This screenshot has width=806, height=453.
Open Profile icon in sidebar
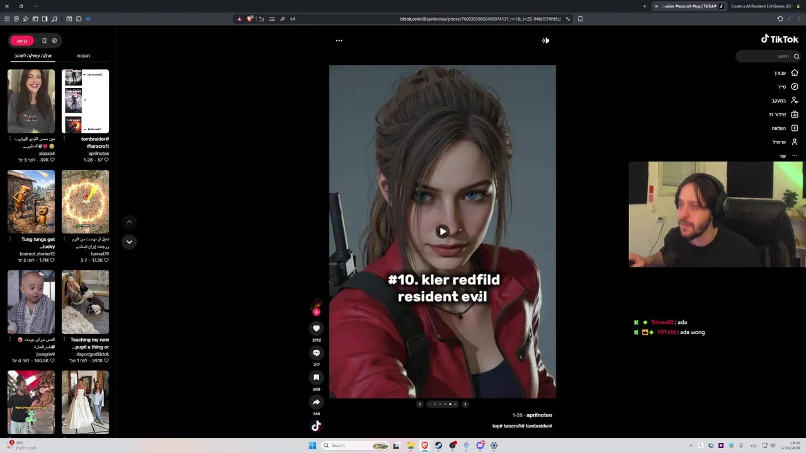pos(795,142)
